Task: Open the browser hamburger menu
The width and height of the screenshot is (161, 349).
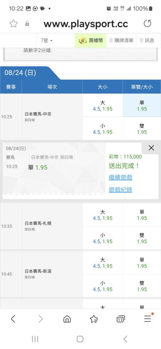Action: pyautogui.click(x=148, y=319)
